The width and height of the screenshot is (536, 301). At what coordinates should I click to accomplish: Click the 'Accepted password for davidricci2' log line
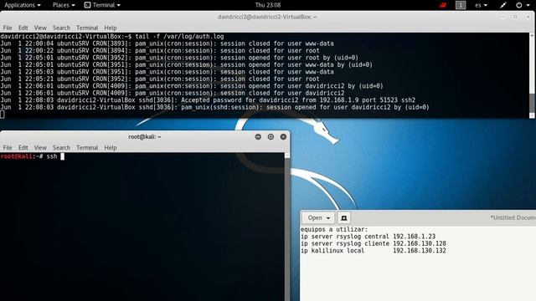click(x=208, y=100)
